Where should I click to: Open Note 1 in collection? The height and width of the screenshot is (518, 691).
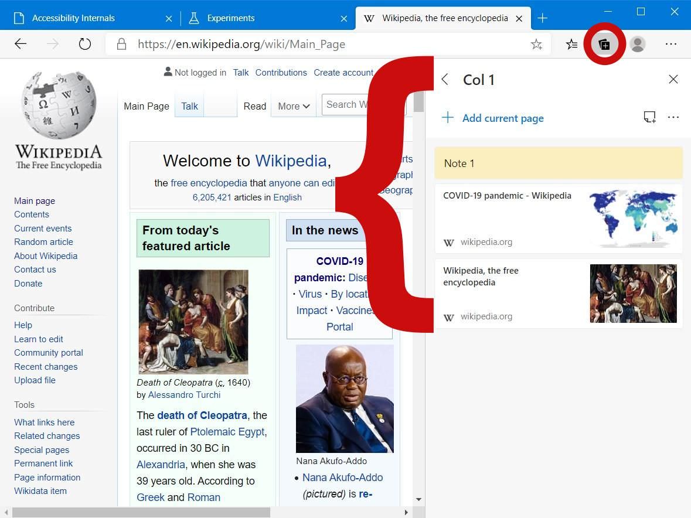pos(559,163)
